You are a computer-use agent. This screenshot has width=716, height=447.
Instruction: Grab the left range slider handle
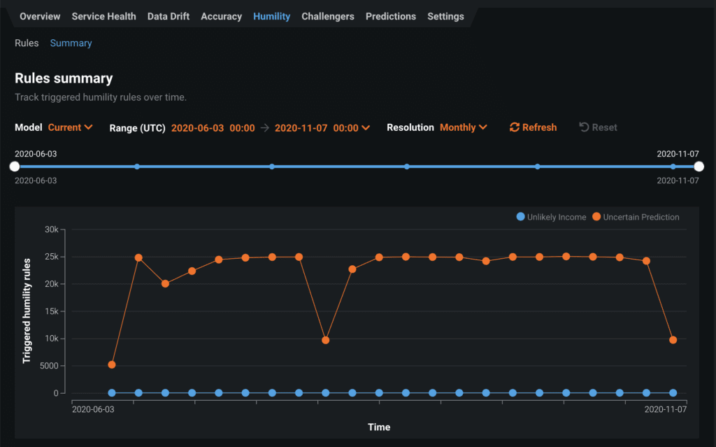tap(15, 166)
